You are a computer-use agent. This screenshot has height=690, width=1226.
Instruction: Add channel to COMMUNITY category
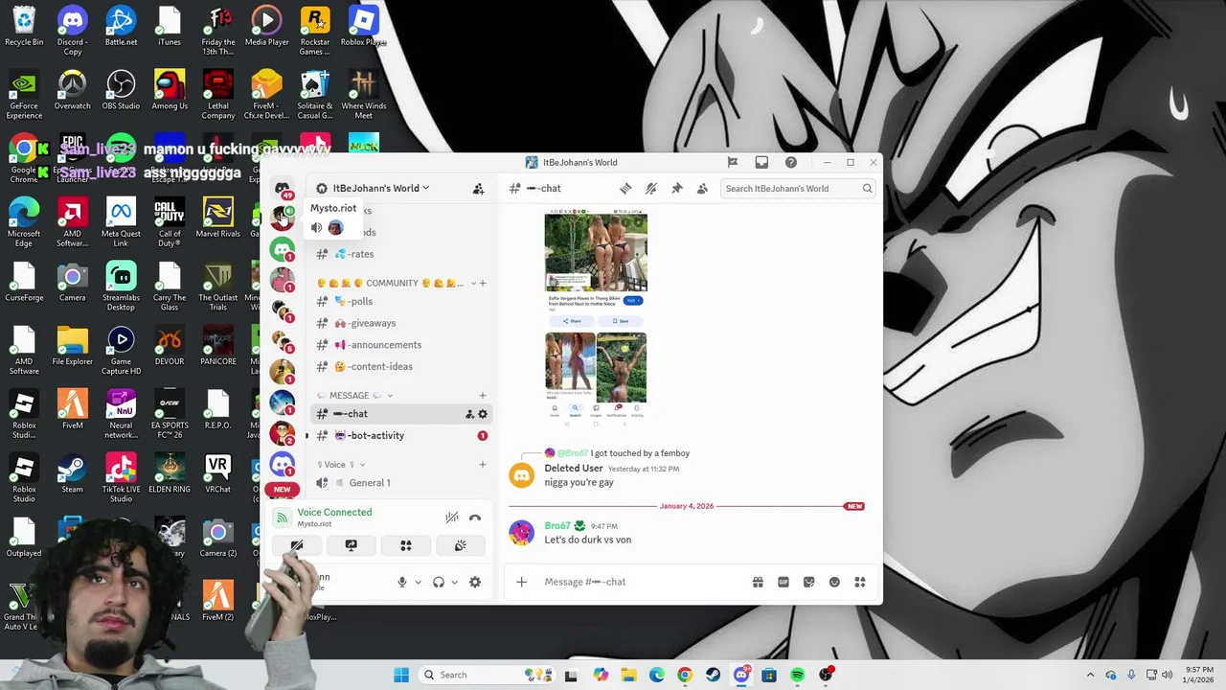tap(483, 284)
